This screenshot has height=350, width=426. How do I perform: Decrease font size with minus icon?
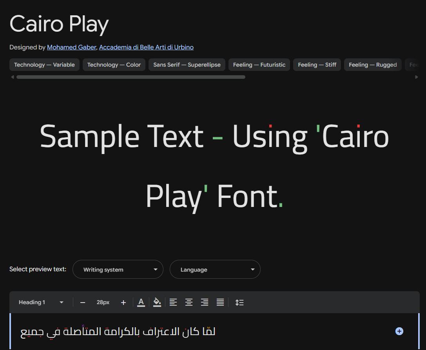83,303
